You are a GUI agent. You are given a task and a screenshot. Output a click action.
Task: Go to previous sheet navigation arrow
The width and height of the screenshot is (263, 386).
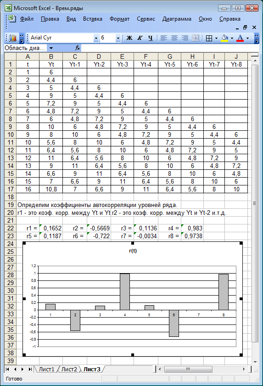pyautogui.click(x=15, y=369)
